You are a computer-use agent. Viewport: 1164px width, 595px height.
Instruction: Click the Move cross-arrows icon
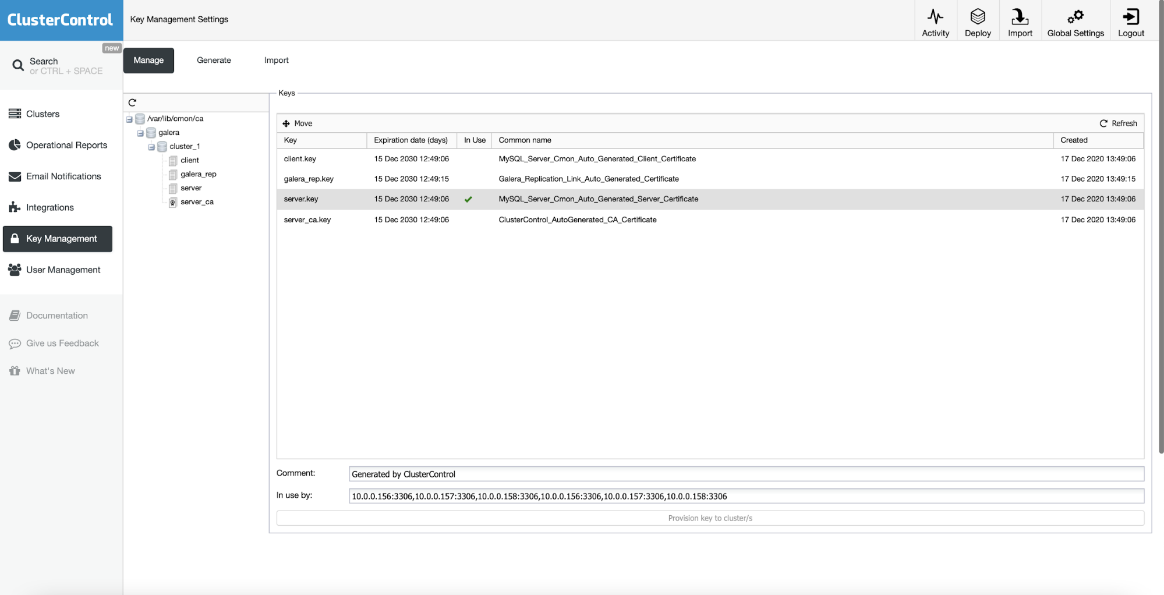(x=286, y=123)
